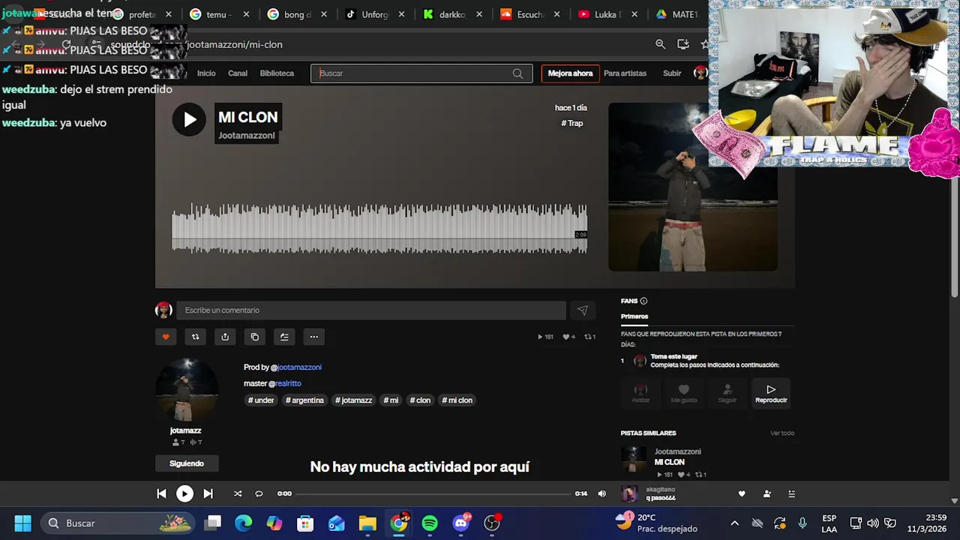Select the '# argentina' tag
960x540 pixels.
[304, 400]
